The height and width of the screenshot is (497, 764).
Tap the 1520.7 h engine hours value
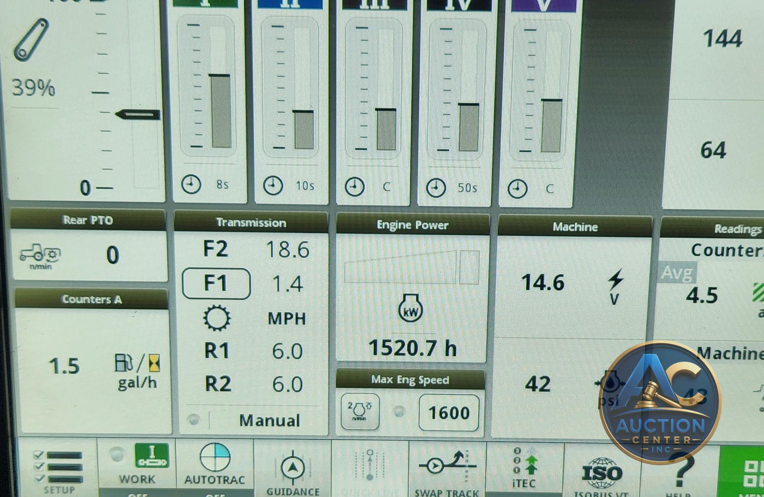click(413, 348)
